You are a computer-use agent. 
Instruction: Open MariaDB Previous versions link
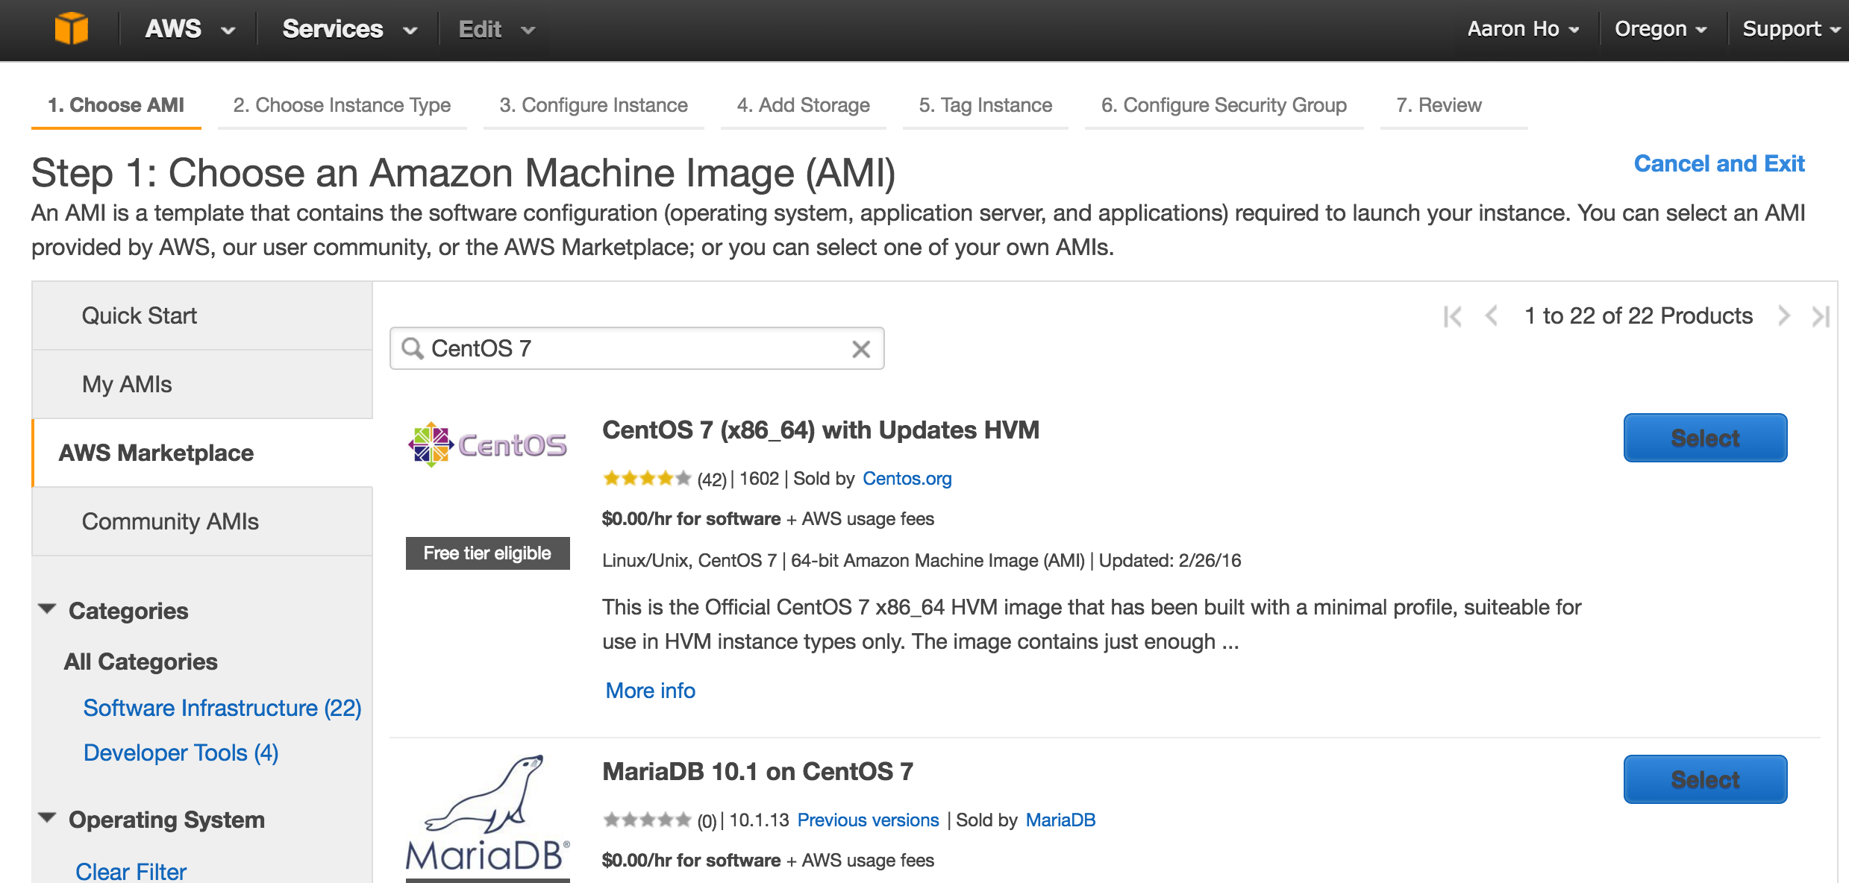coord(868,820)
